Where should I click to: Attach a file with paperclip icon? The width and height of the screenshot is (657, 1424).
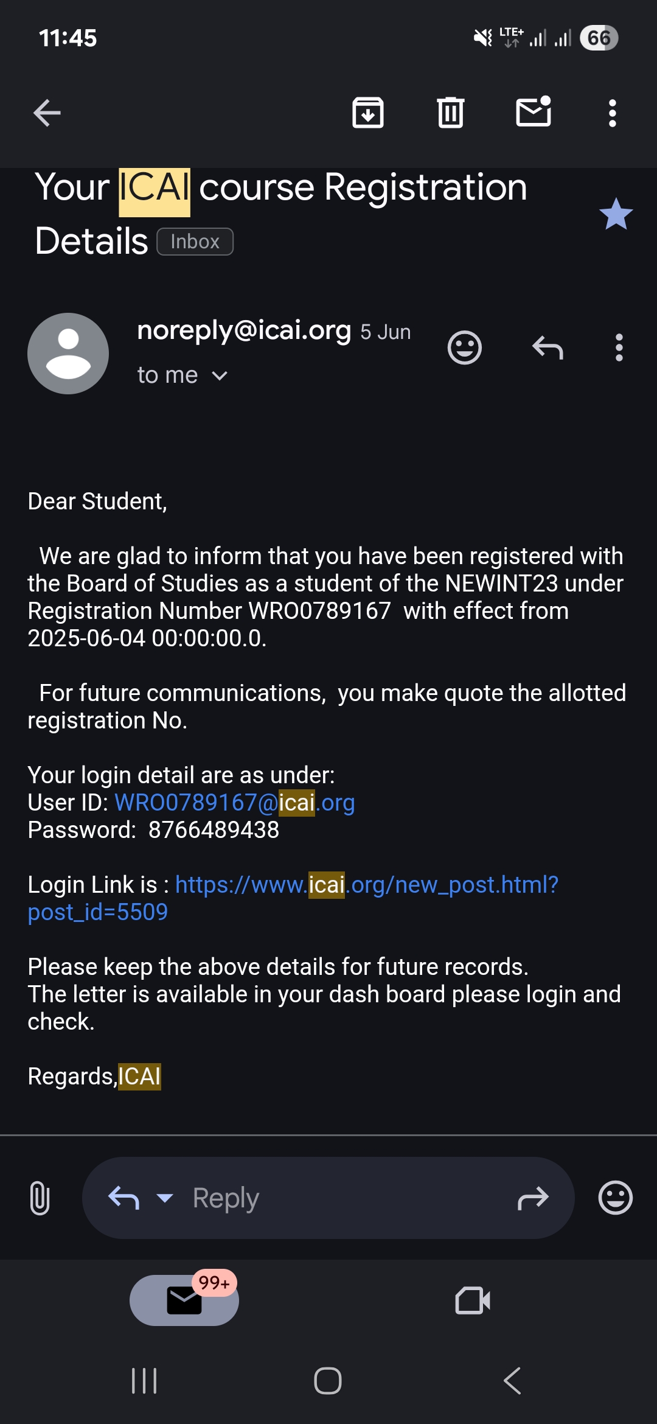(x=40, y=1198)
